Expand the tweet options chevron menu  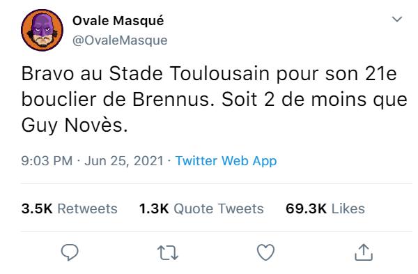pos(397,20)
